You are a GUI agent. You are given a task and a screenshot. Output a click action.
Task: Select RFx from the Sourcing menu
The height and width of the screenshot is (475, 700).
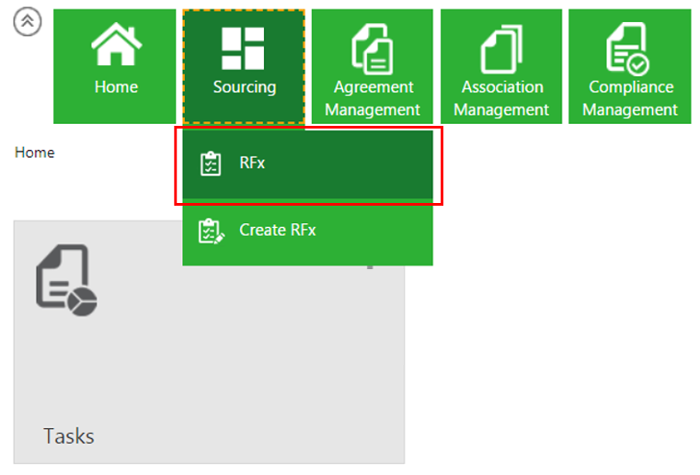click(252, 164)
